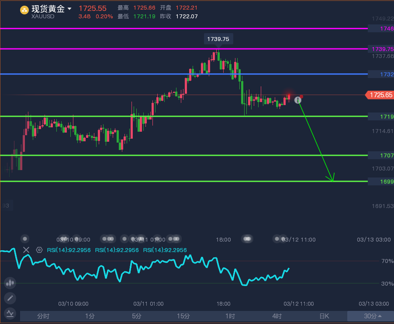394x324 pixels.
Task: Switch to the 分时 timeframe tab
Action: coord(43,316)
